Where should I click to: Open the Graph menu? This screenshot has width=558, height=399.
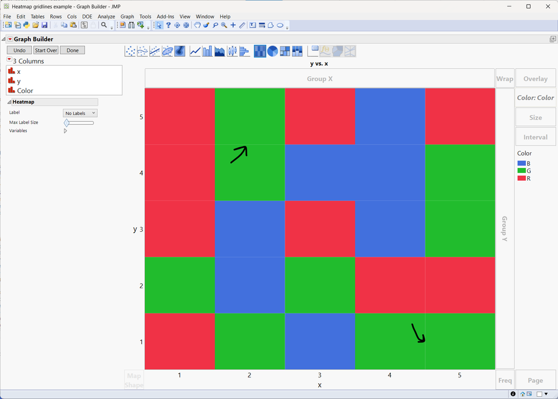pos(127,16)
